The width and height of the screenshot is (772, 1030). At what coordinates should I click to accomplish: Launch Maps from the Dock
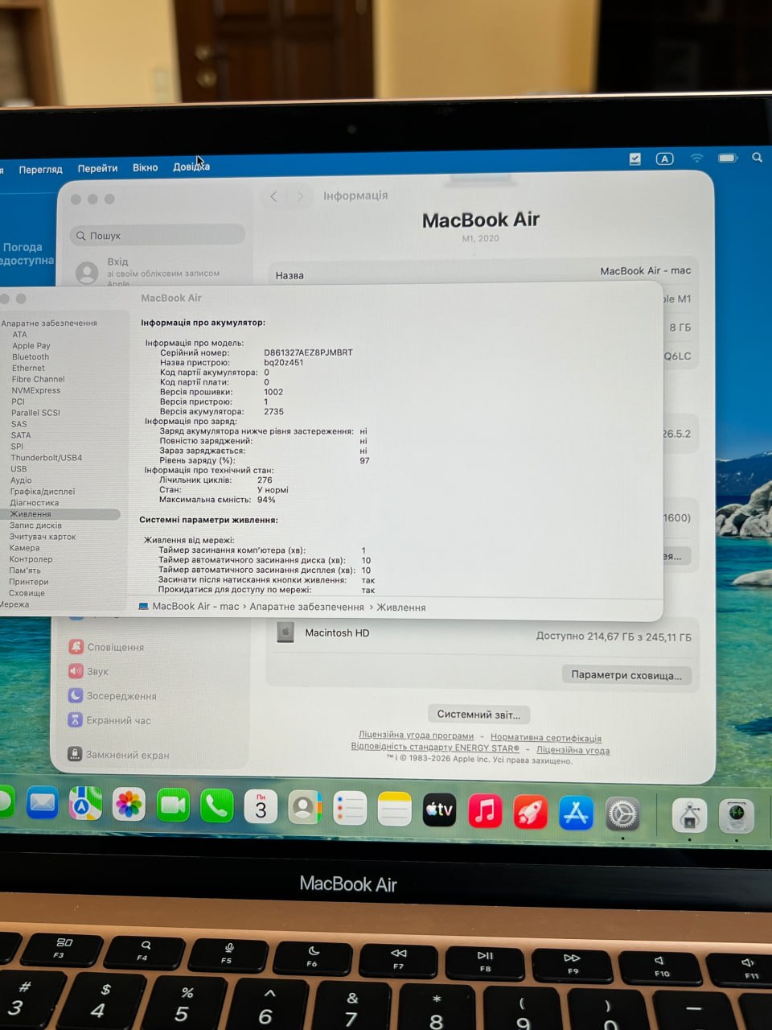(85, 803)
